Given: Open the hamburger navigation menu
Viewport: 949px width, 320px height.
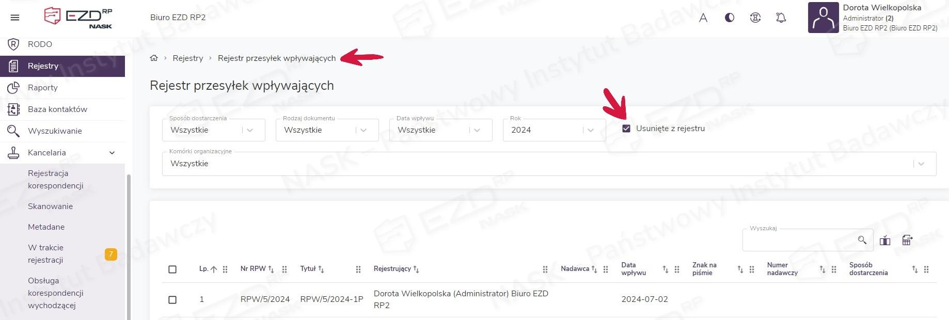Looking at the screenshot, I should pos(15,18).
